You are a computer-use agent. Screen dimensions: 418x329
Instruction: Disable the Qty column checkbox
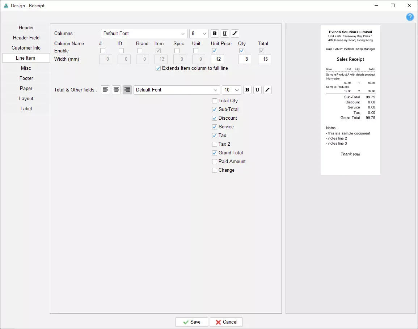point(242,51)
